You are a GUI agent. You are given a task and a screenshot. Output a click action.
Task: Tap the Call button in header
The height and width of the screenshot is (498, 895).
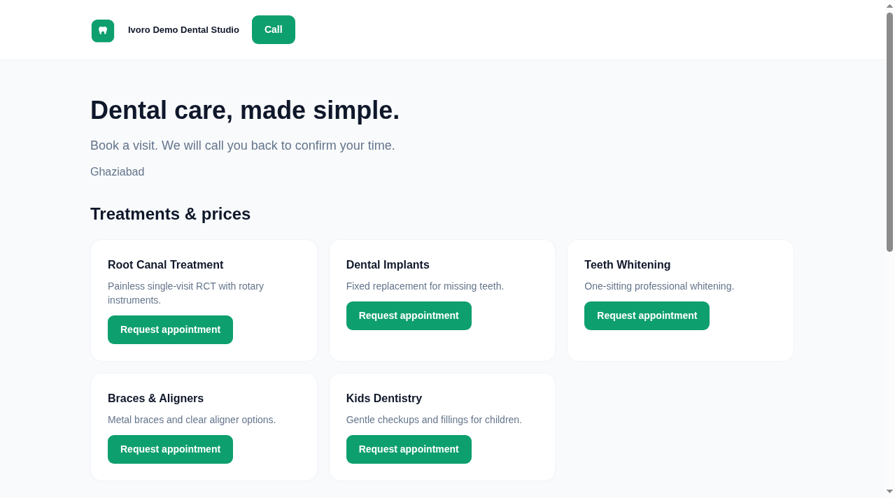274,29
